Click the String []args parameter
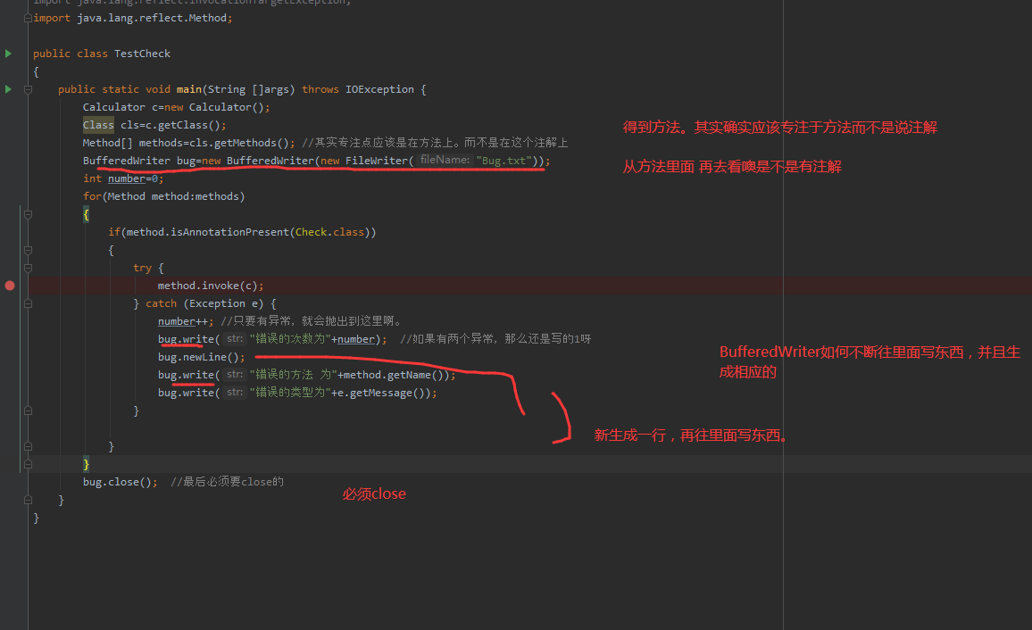 (x=248, y=89)
